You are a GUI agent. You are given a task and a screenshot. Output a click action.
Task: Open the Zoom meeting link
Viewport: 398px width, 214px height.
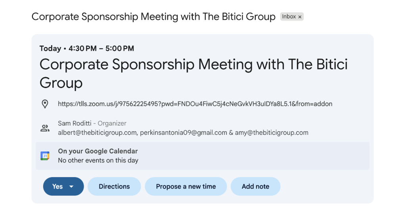(195, 104)
